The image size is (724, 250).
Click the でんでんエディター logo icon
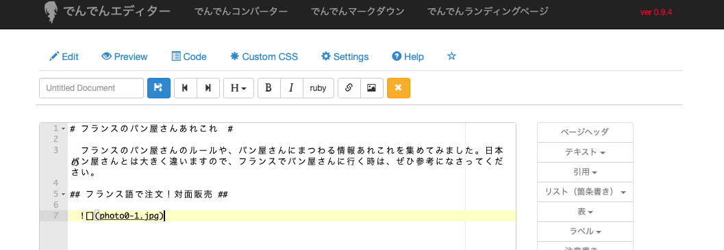tap(50, 12)
